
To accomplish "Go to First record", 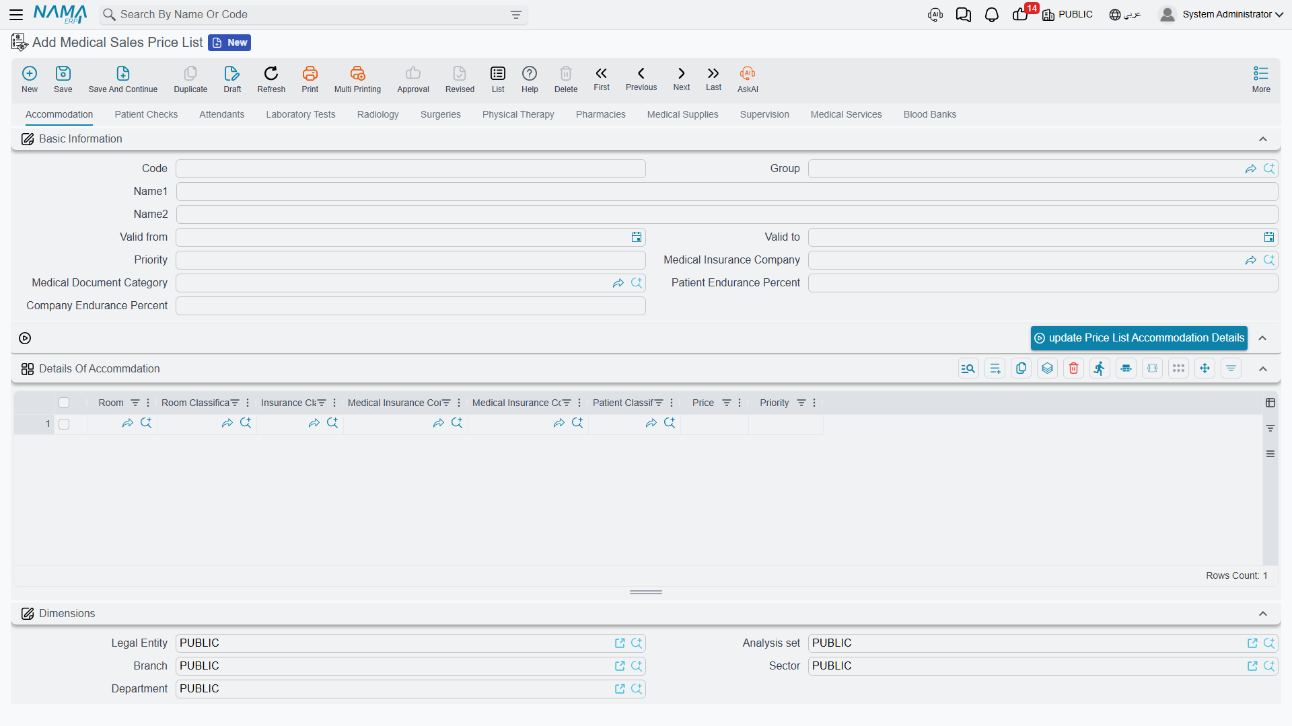I will coord(602,79).
